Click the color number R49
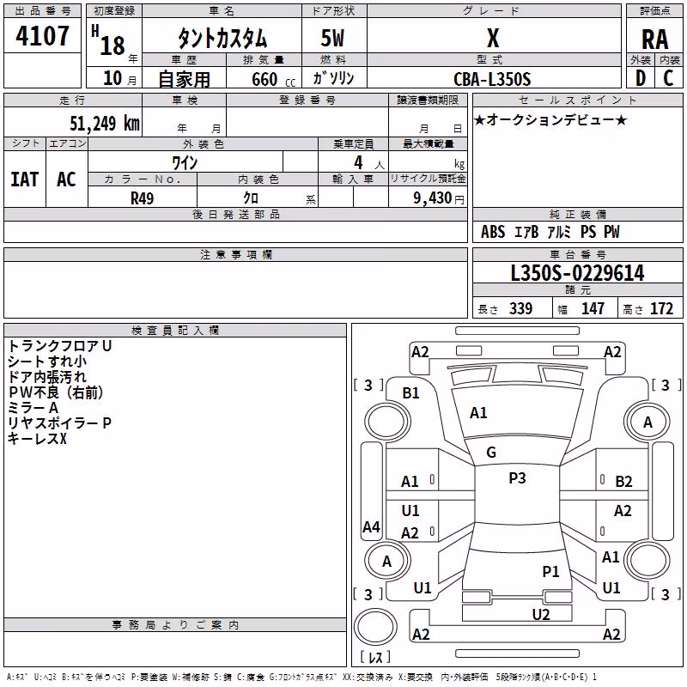This screenshot has height=687, width=687. click(142, 198)
